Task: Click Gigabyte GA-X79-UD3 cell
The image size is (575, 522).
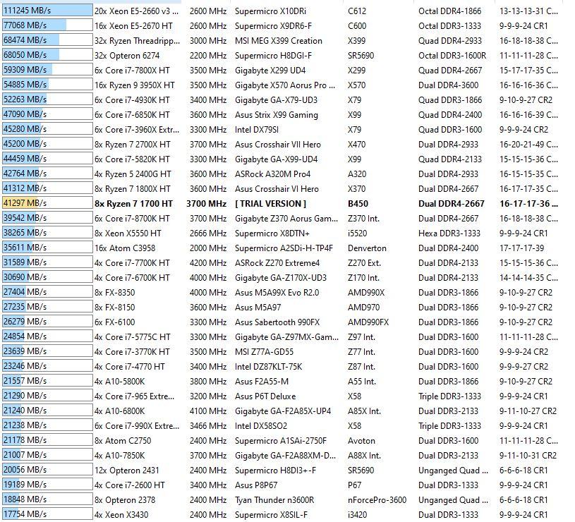Action: coord(276,100)
